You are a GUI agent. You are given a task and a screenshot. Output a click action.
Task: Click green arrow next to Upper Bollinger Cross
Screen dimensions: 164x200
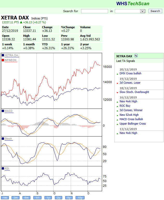point(117,124)
